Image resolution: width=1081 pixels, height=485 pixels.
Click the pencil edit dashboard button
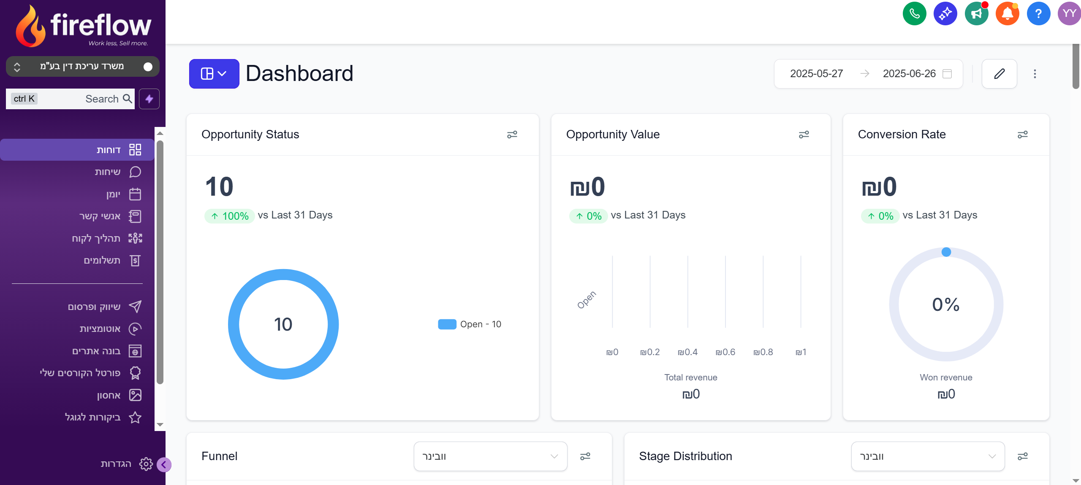(x=999, y=74)
